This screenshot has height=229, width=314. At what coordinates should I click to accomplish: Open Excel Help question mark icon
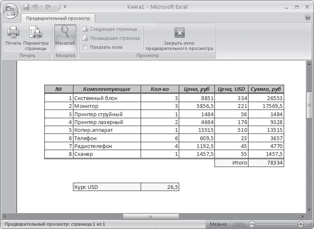click(x=308, y=17)
